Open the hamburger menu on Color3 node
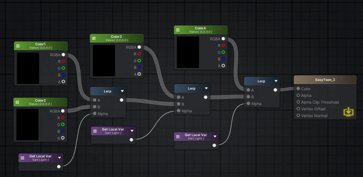Viewport: 363px width, 177px height. (x=94, y=38)
